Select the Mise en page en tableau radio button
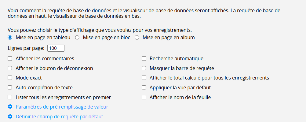 point(10,38)
